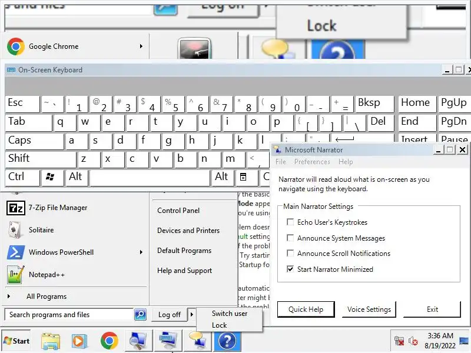Open Devices and Printers
Screen dimensions: 471x353
point(188,231)
